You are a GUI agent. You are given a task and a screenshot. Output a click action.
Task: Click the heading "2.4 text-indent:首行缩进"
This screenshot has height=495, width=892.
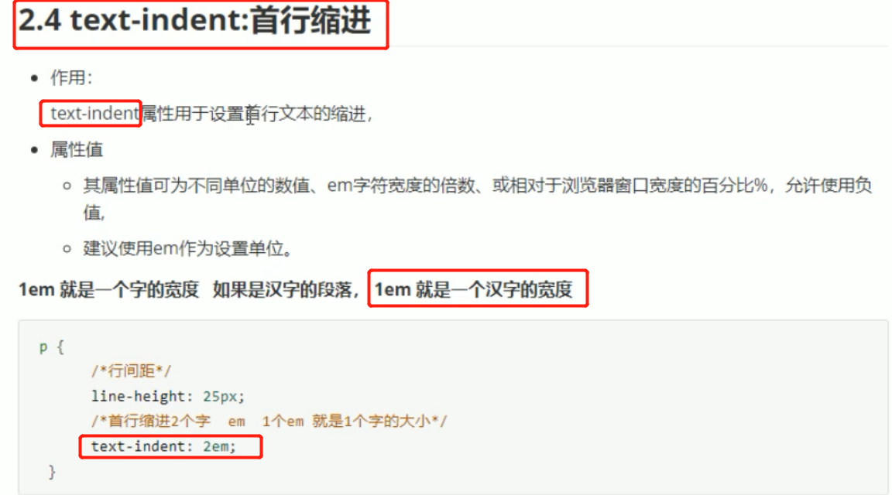(x=194, y=20)
